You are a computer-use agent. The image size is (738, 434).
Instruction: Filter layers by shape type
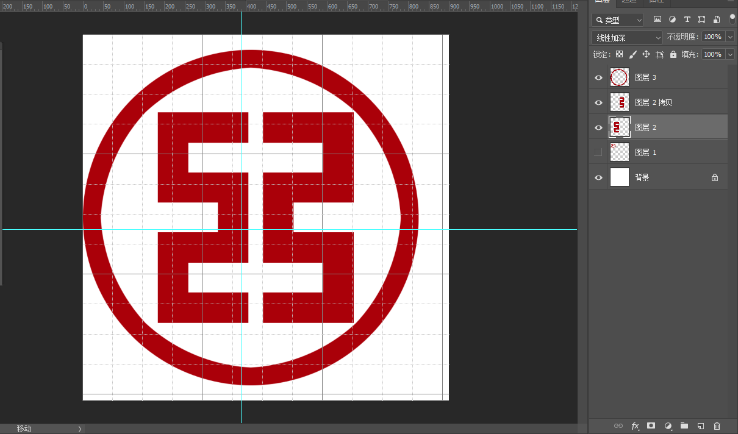click(702, 20)
